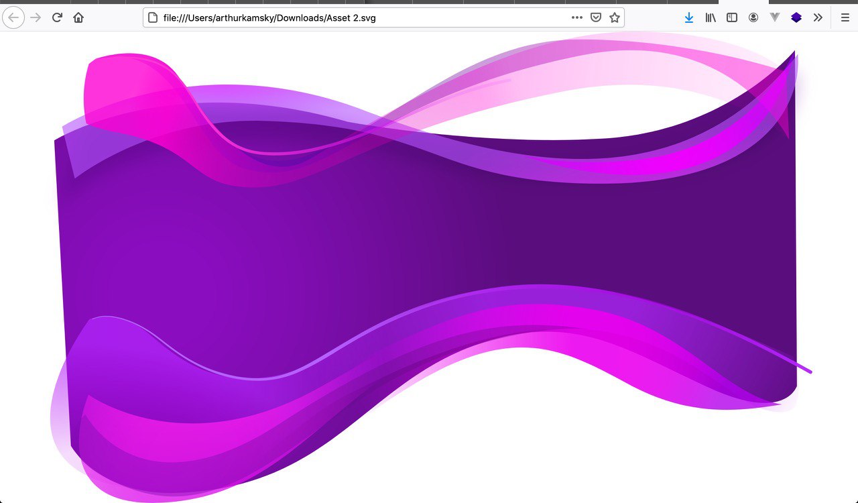Viewport: 858px width, 503px height.
Task: Open the Firefox hamburger menu
Action: [x=845, y=17]
